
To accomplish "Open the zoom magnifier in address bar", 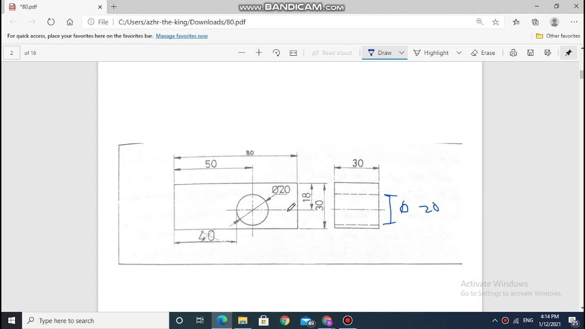I will (480, 22).
